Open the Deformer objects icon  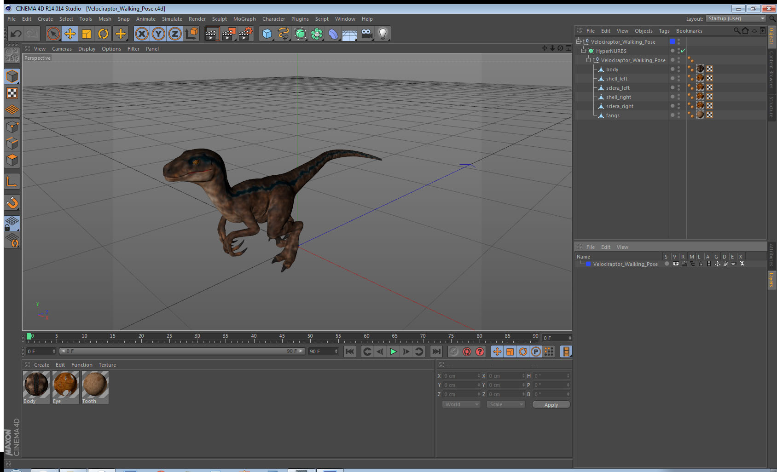[x=333, y=34]
